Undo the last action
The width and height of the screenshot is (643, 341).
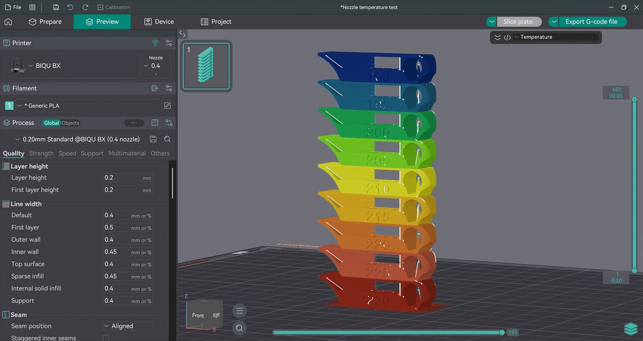point(71,7)
